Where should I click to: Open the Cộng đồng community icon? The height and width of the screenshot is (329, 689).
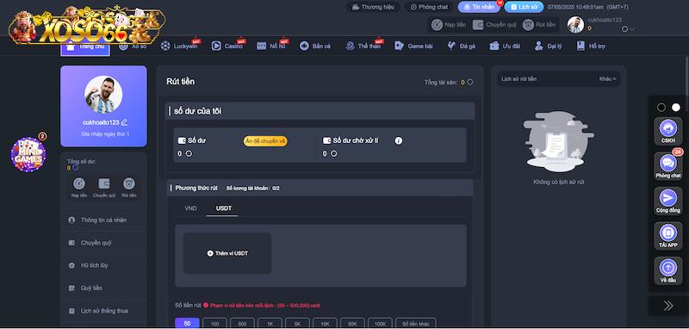pyautogui.click(x=668, y=201)
